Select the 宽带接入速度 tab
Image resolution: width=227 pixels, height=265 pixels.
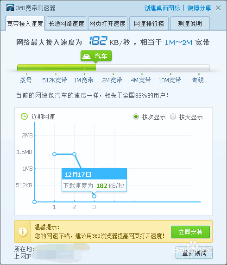pos(25,23)
